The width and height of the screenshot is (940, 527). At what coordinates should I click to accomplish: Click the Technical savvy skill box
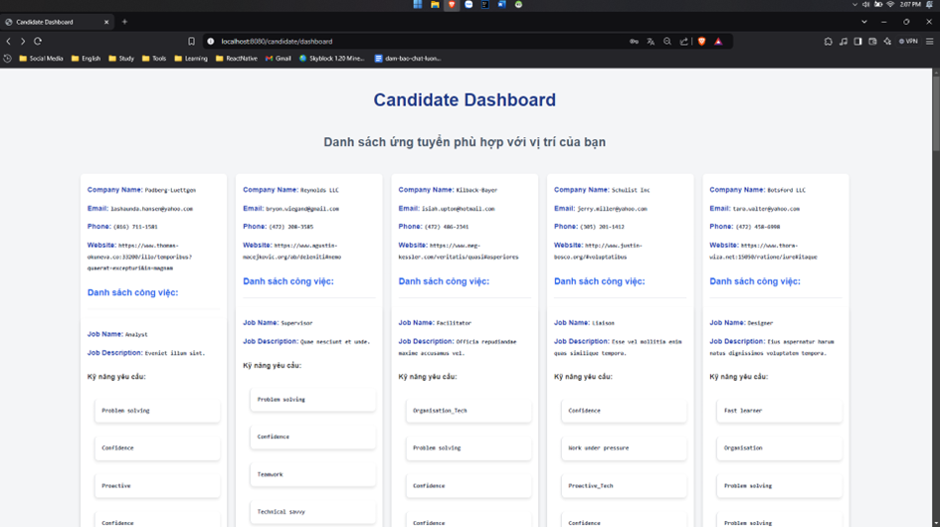click(x=313, y=511)
